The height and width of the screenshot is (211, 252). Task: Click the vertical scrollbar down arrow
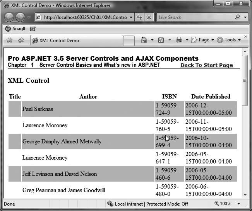click(245, 195)
